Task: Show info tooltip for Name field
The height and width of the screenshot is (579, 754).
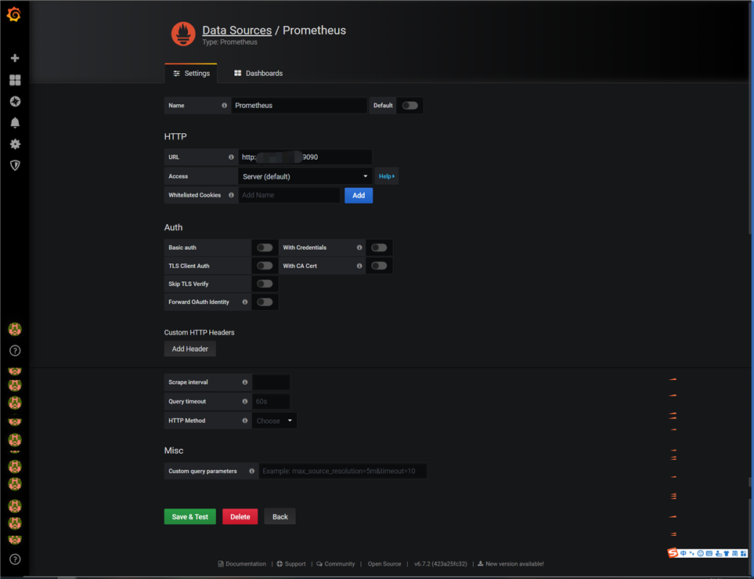Action: 224,106
